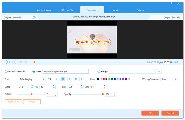Jump to the previous frame
Viewport: 185px width, 120px height.
[20, 62]
